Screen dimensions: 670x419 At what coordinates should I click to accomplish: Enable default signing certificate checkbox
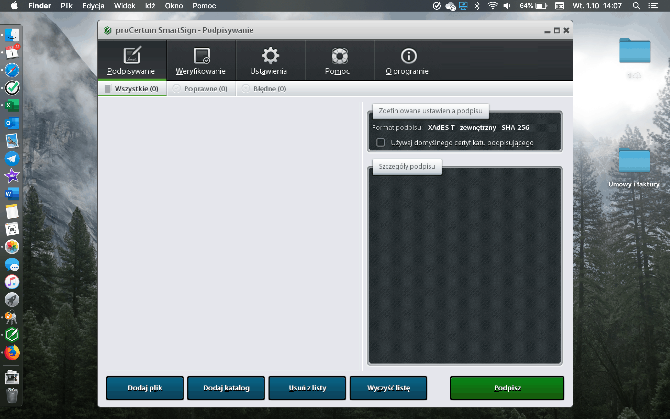tap(381, 142)
